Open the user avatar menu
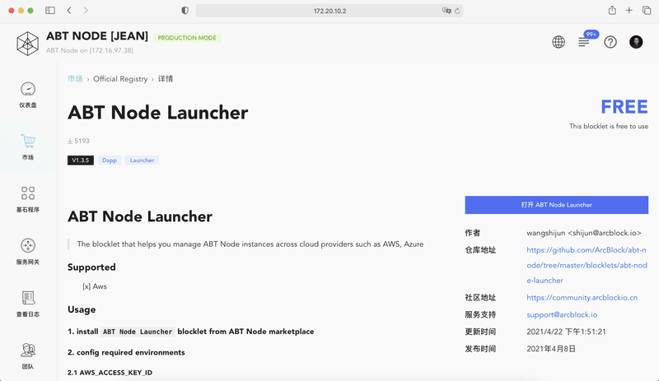The image size is (659, 381). tap(636, 42)
